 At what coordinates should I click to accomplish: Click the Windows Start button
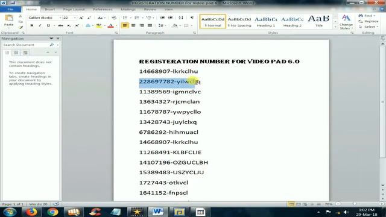[x=10, y=212]
